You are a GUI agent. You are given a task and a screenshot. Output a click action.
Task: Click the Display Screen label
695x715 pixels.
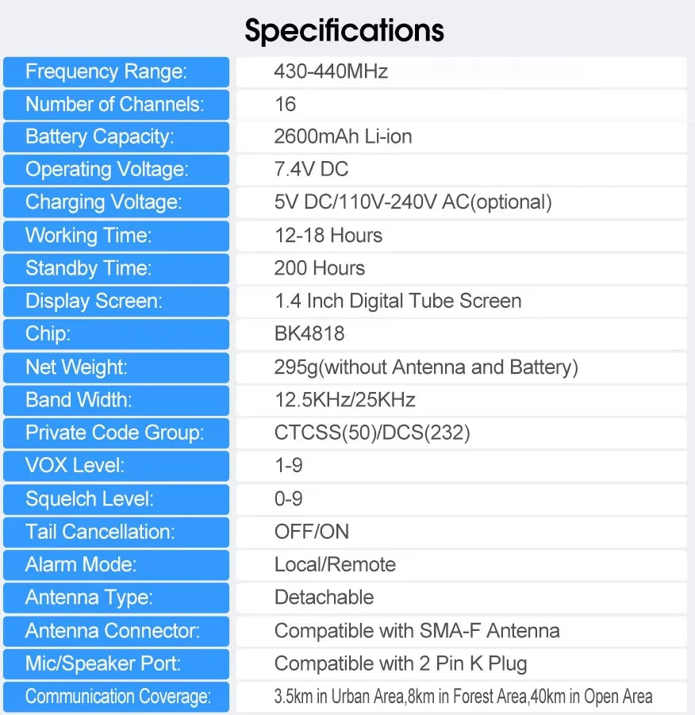117,302
